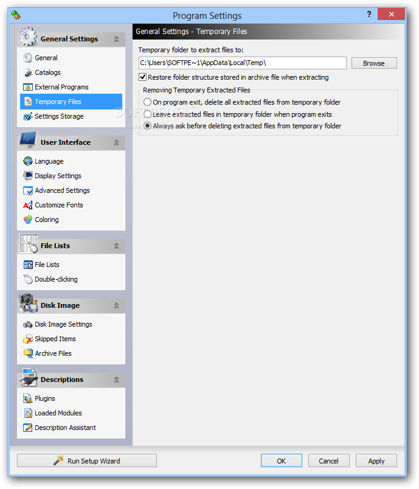419x489 pixels.
Task: Click the Customize Fonts letter icon
Action: click(x=28, y=205)
